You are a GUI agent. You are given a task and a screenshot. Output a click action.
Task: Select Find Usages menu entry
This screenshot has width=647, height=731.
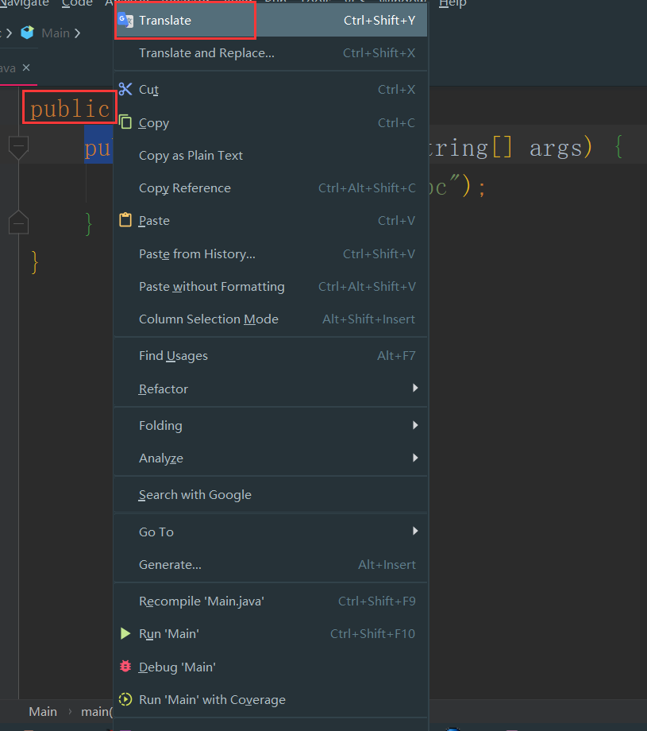point(173,356)
